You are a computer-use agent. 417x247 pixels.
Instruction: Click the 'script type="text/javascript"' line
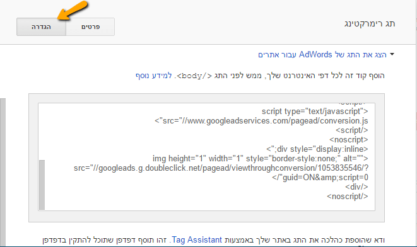pos(315,112)
